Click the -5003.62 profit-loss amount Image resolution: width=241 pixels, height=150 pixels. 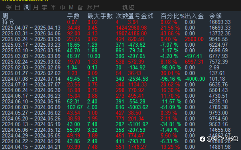(x=138, y=107)
